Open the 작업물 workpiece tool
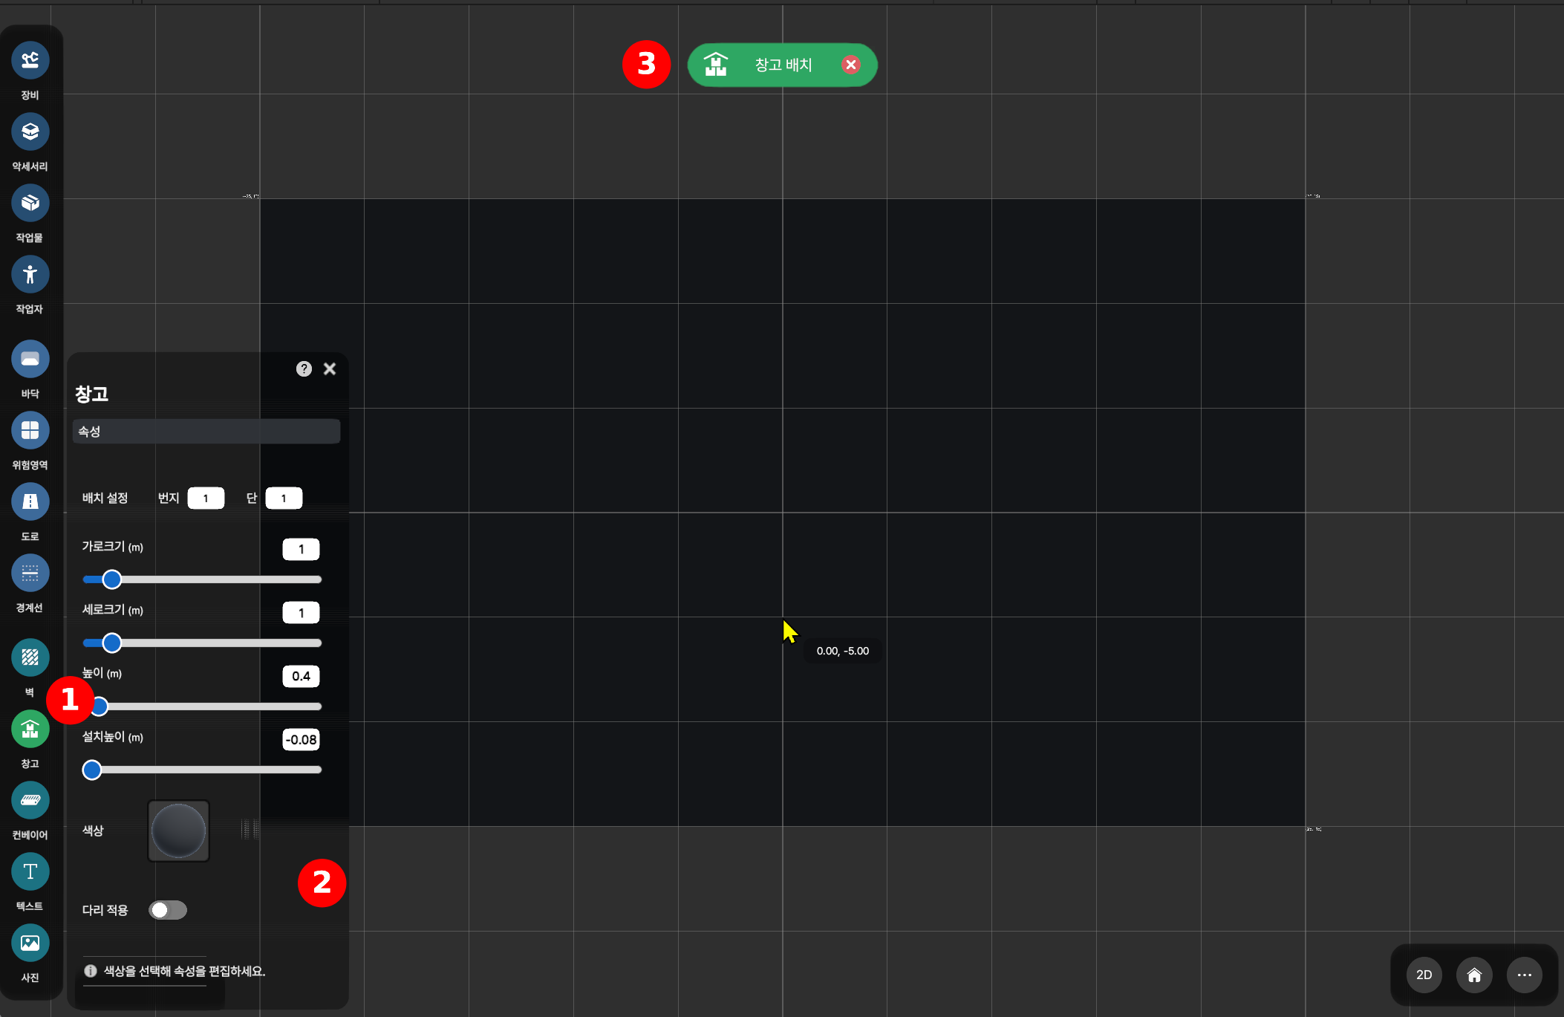 30,203
